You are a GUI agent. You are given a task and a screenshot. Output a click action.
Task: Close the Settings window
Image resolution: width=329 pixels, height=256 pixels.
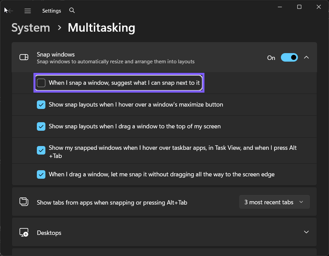318,7
